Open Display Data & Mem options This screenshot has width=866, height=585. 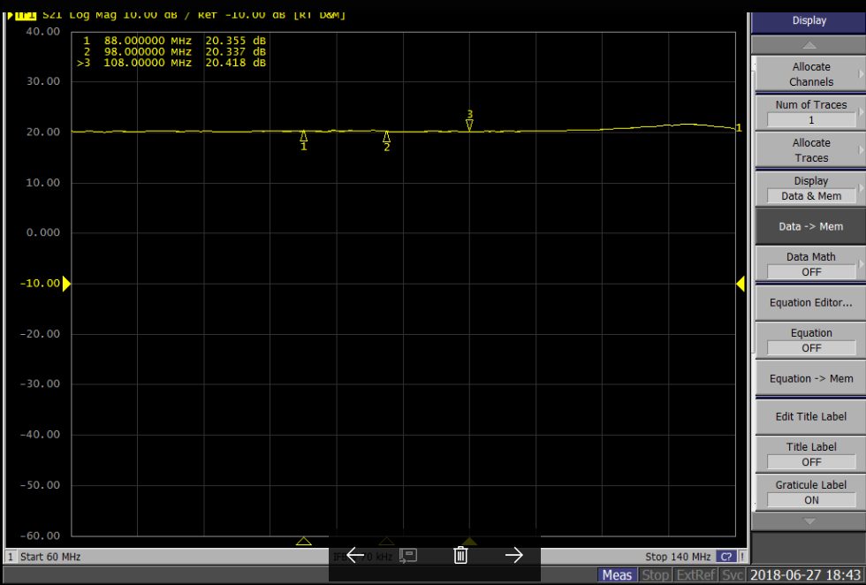(810, 188)
